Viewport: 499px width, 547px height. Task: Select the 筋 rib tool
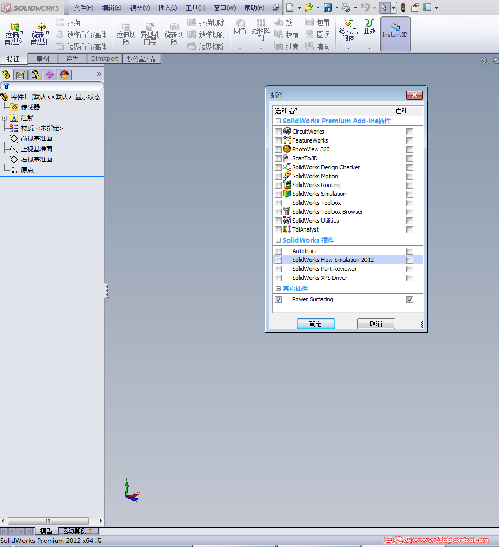click(x=284, y=23)
